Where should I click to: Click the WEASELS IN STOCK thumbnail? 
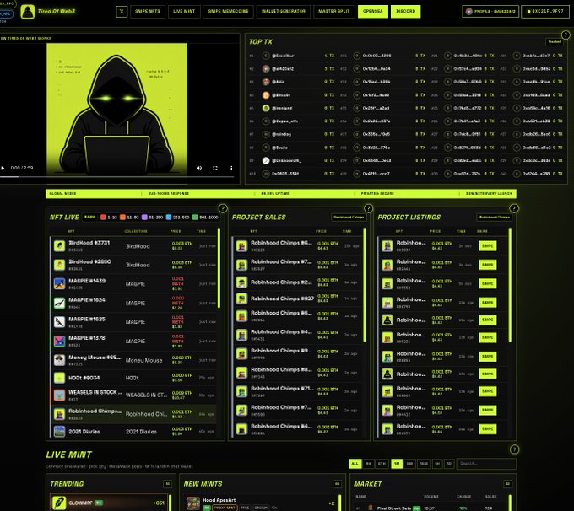[59, 395]
